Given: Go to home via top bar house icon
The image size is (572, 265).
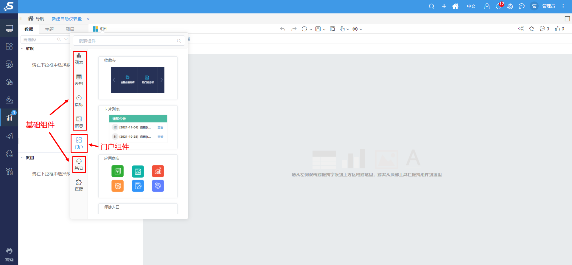Looking at the screenshot, I should [x=455, y=6].
